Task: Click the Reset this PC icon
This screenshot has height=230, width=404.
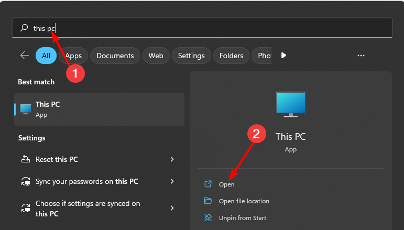Action: point(26,159)
